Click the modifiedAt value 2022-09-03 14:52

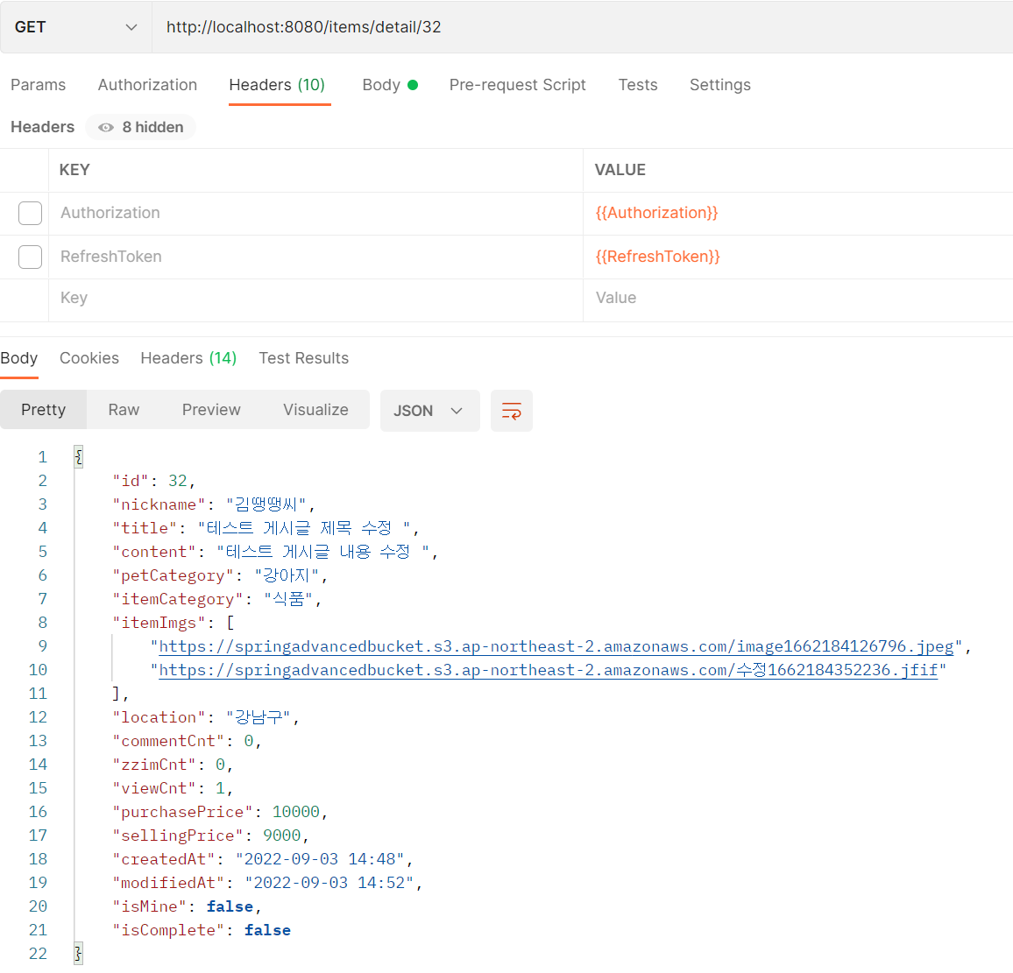[329, 883]
